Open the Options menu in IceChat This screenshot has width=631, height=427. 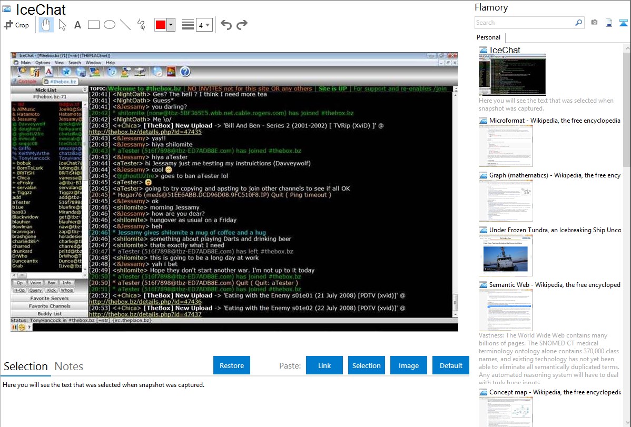[42, 63]
